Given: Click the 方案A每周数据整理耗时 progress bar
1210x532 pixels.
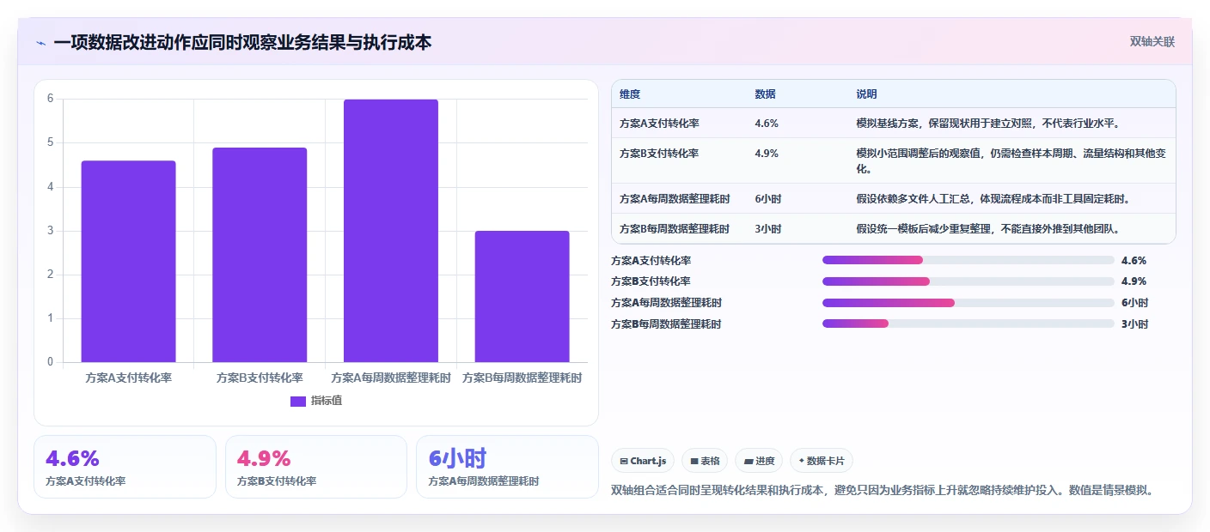Looking at the screenshot, I should [x=969, y=302].
